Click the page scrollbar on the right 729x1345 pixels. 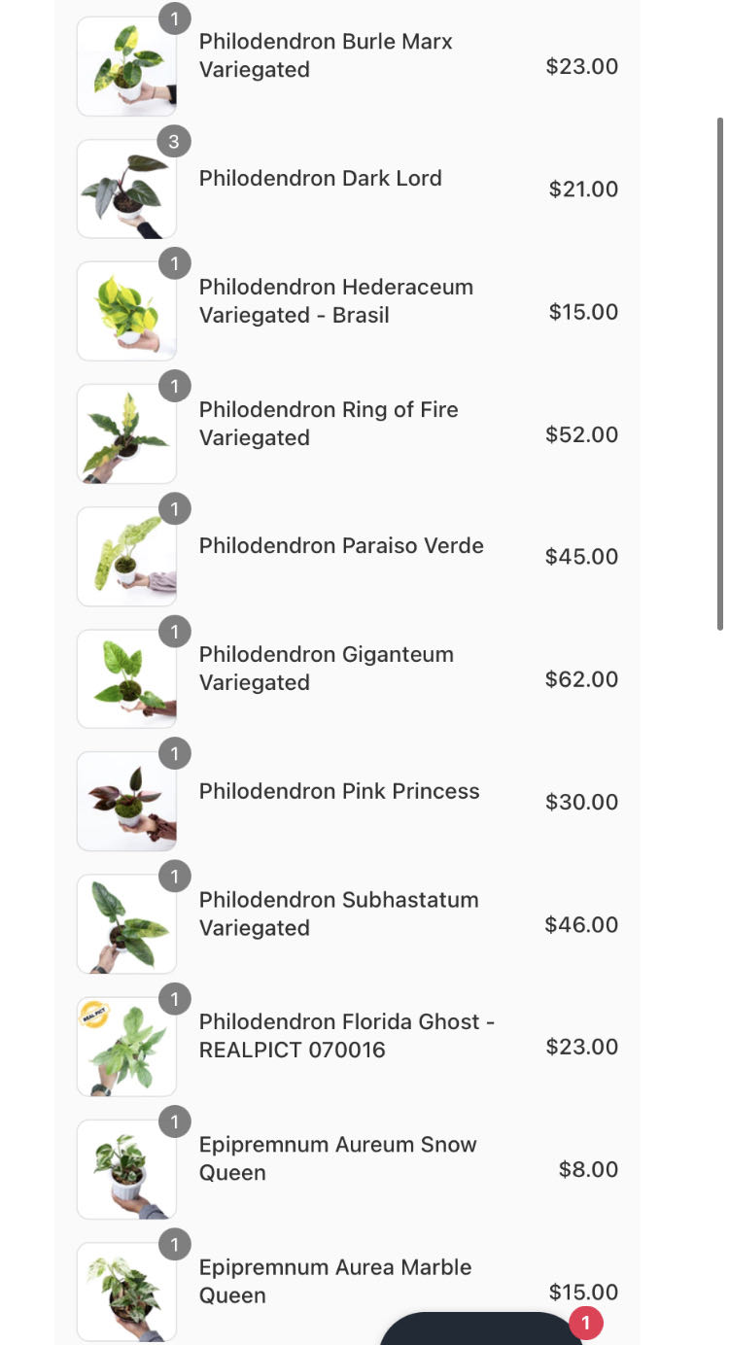coord(720,374)
